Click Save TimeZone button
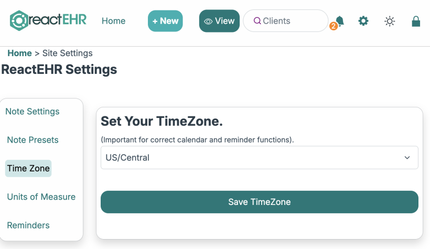The width and height of the screenshot is (430, 249). [260, 202]
